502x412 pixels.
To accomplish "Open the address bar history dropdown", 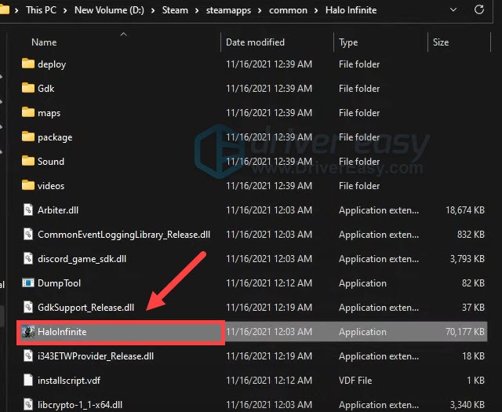I will pos(453,9).
